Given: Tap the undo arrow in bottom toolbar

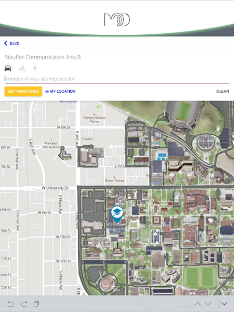Looking at the screenshot, I should (11, 304).
